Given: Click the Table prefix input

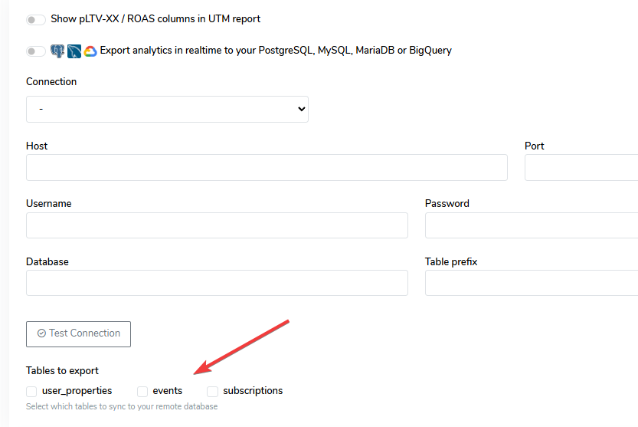Looking at the screenshot, I should tap(532, 283).
